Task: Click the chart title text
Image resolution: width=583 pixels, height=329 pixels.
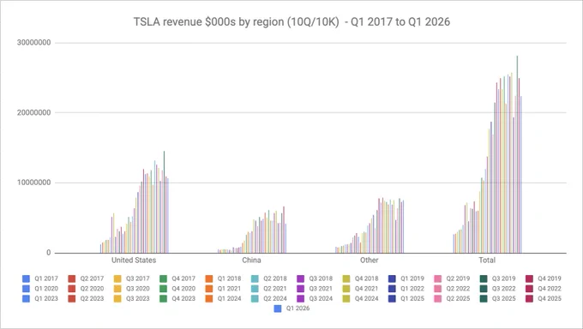Action: (291, 21)
